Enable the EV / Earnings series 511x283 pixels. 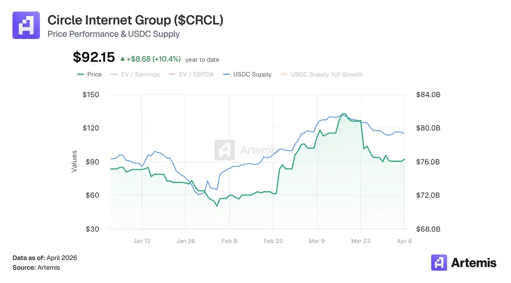pyautogui.click(x=140, y=74)
